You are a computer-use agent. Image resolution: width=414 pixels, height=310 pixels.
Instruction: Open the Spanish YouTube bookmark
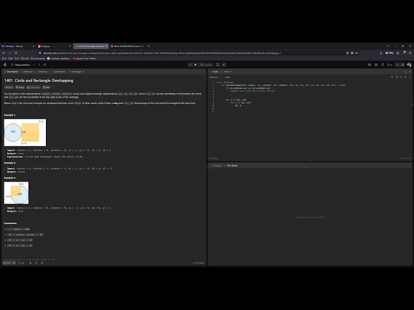pos(85,59)
